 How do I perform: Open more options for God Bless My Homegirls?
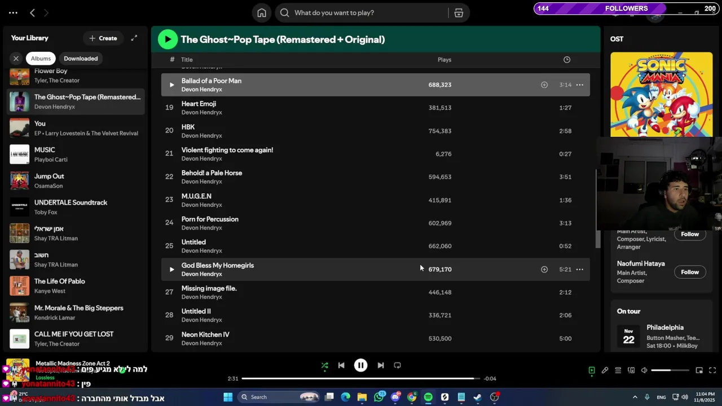click(x=579, y=270)
